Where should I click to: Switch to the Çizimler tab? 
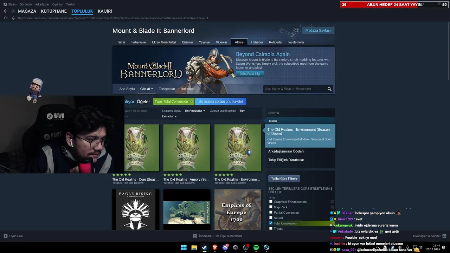(x=187, y=42)
